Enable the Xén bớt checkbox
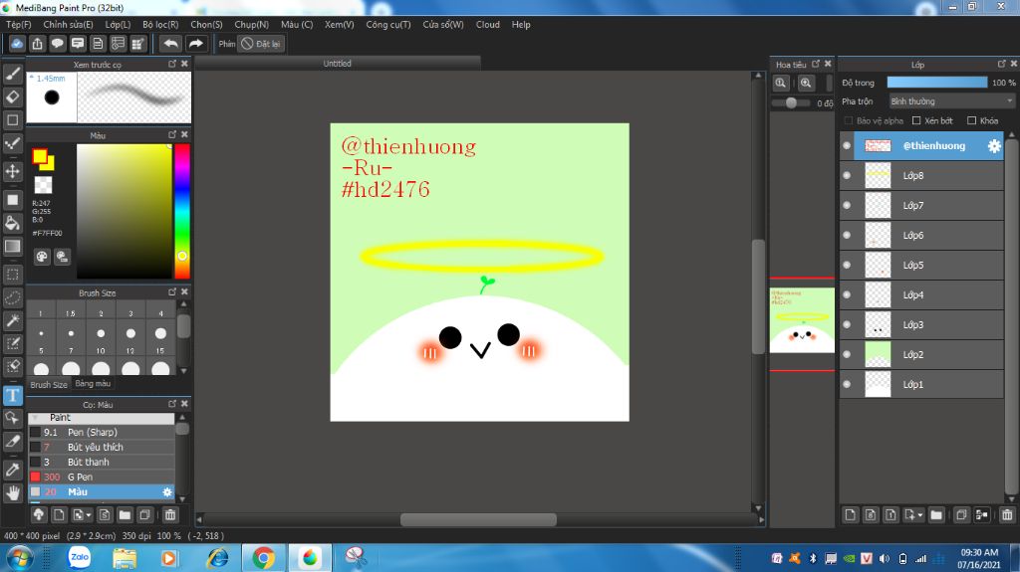 pos(916,121)
